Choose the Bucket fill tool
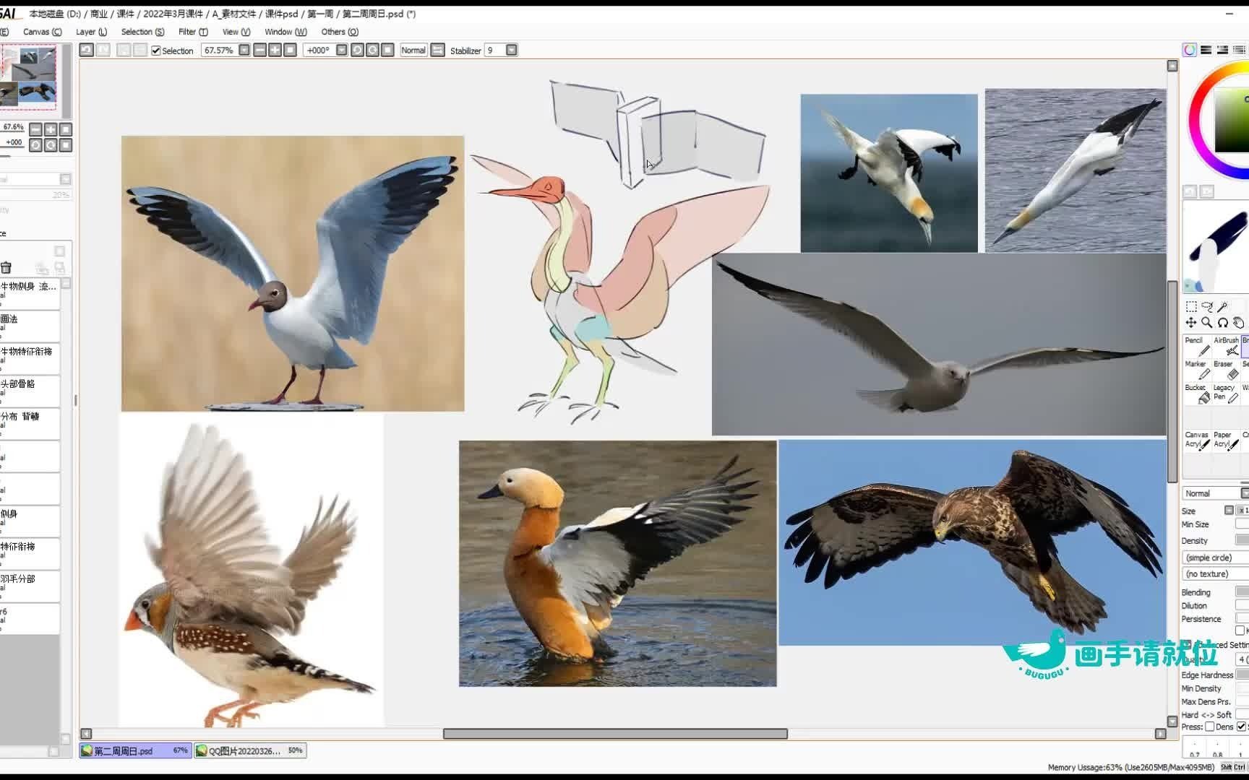Viewport: 1249px width, 780px height. [1197, 394]
